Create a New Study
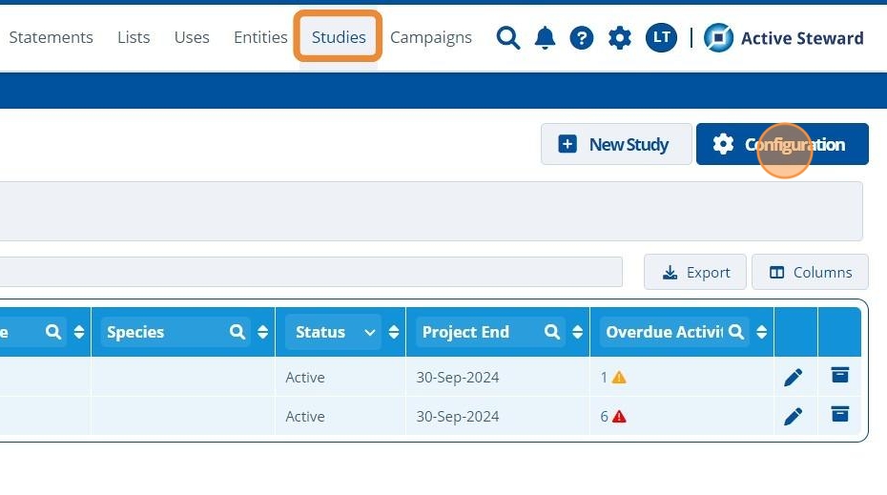This screenshot has height=495, width=887. pos(616,144)
